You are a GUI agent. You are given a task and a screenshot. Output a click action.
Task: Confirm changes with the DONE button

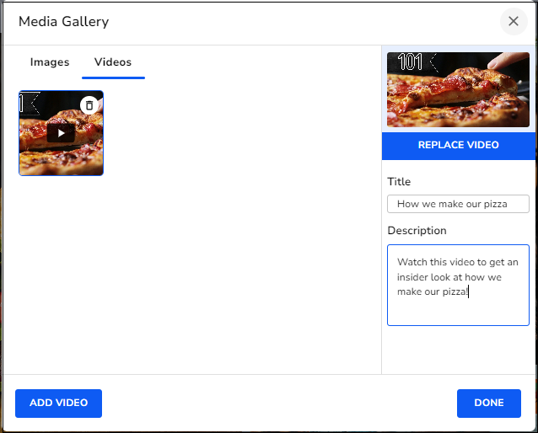489,403
